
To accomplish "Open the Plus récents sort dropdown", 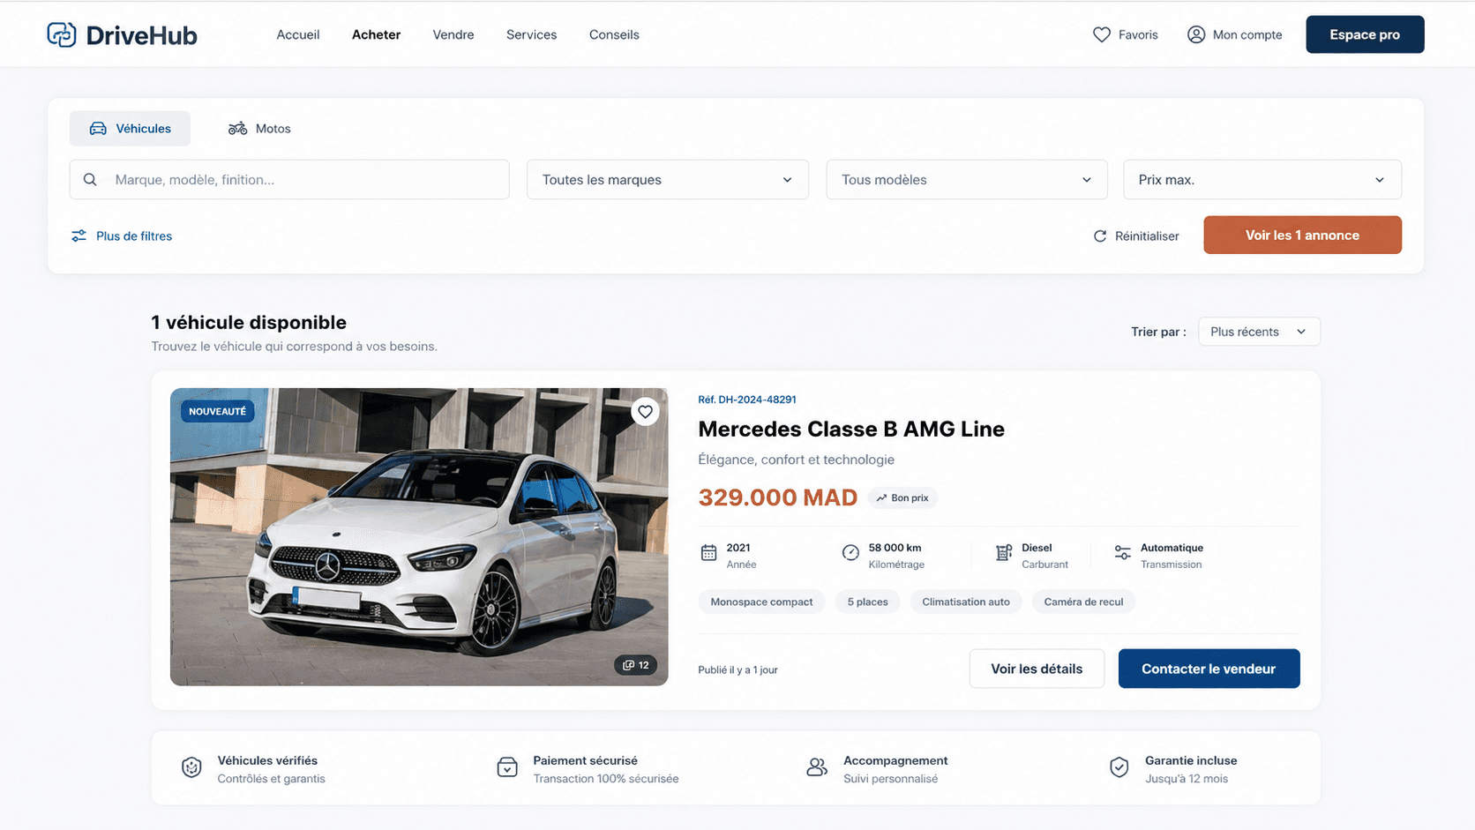I will (x=1259, y=332).
